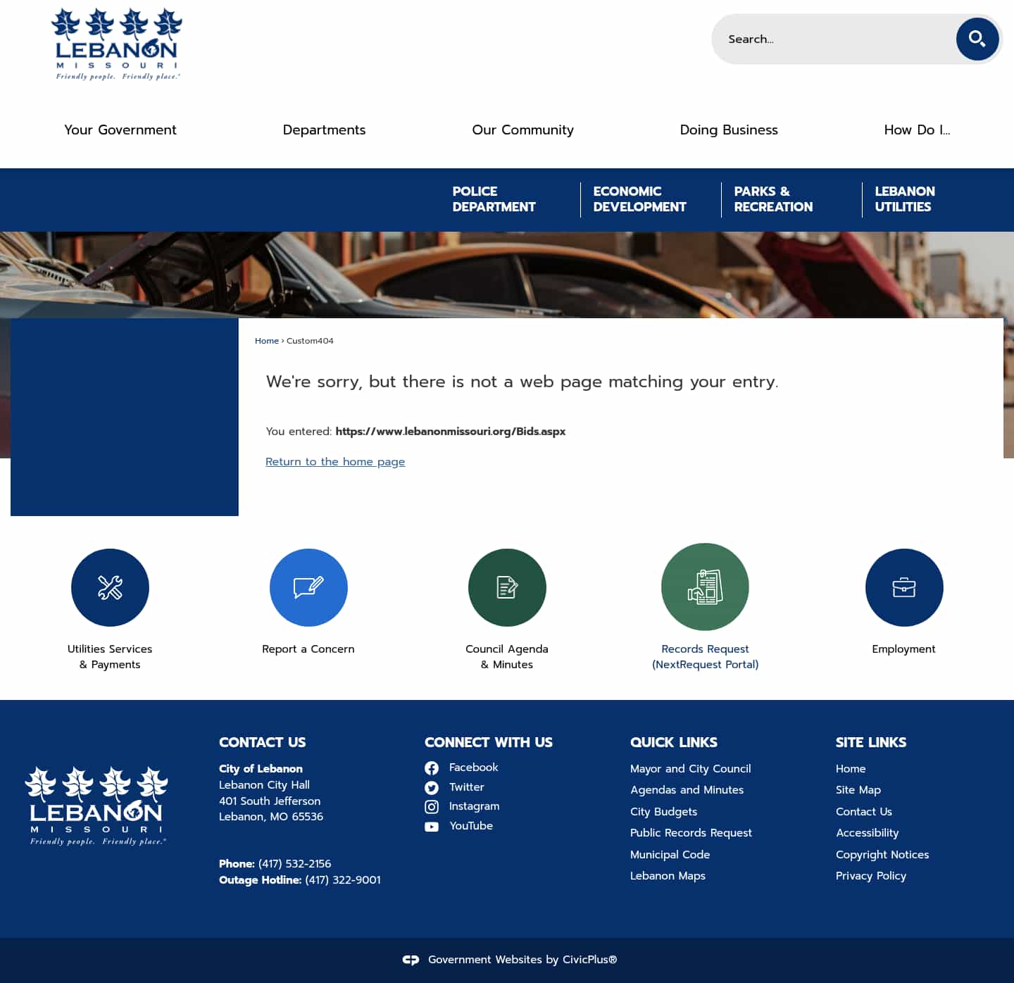1014x983 pixels.
Task: Open Agendas and Minutes quick link
Action: coord(687,790)
